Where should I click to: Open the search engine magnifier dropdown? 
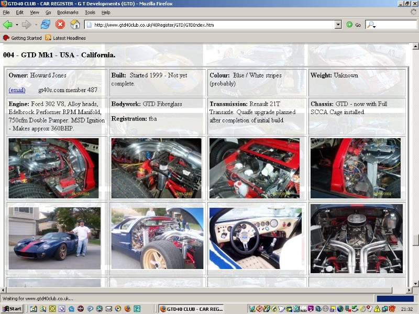(371, 25)
